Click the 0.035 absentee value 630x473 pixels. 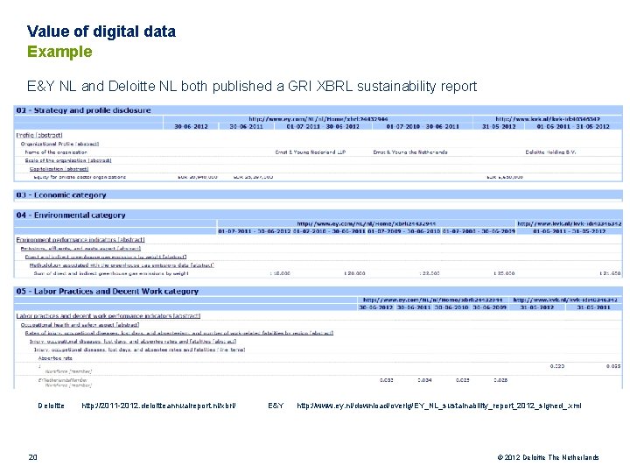(613, 366)
